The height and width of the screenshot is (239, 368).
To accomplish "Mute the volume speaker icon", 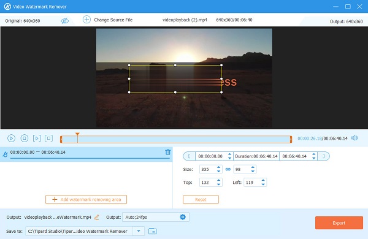I will pyautogui.click(x=355, y=138).
